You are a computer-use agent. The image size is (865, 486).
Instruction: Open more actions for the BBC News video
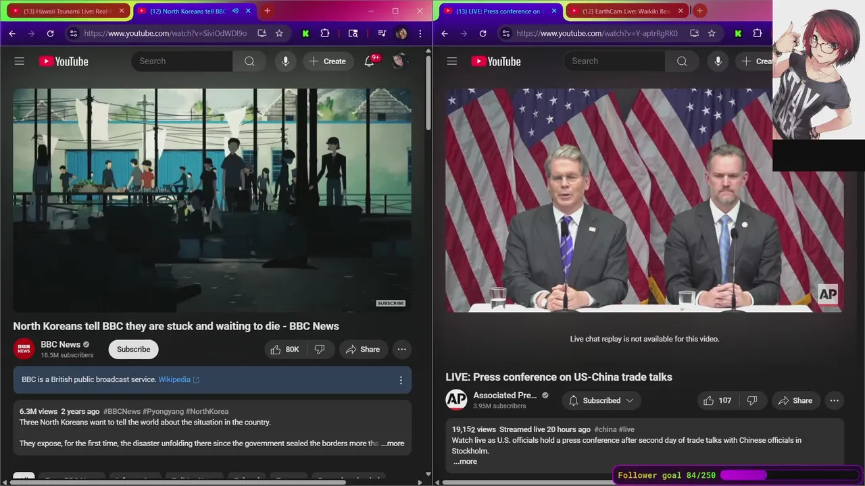(402, 350)
